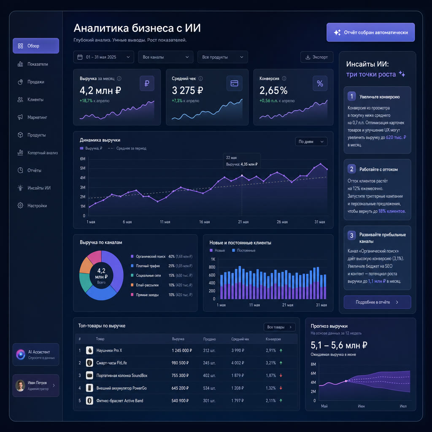Click the calendar icon in date filter
This screenshot has height=432, width=432.
[80, 57]
